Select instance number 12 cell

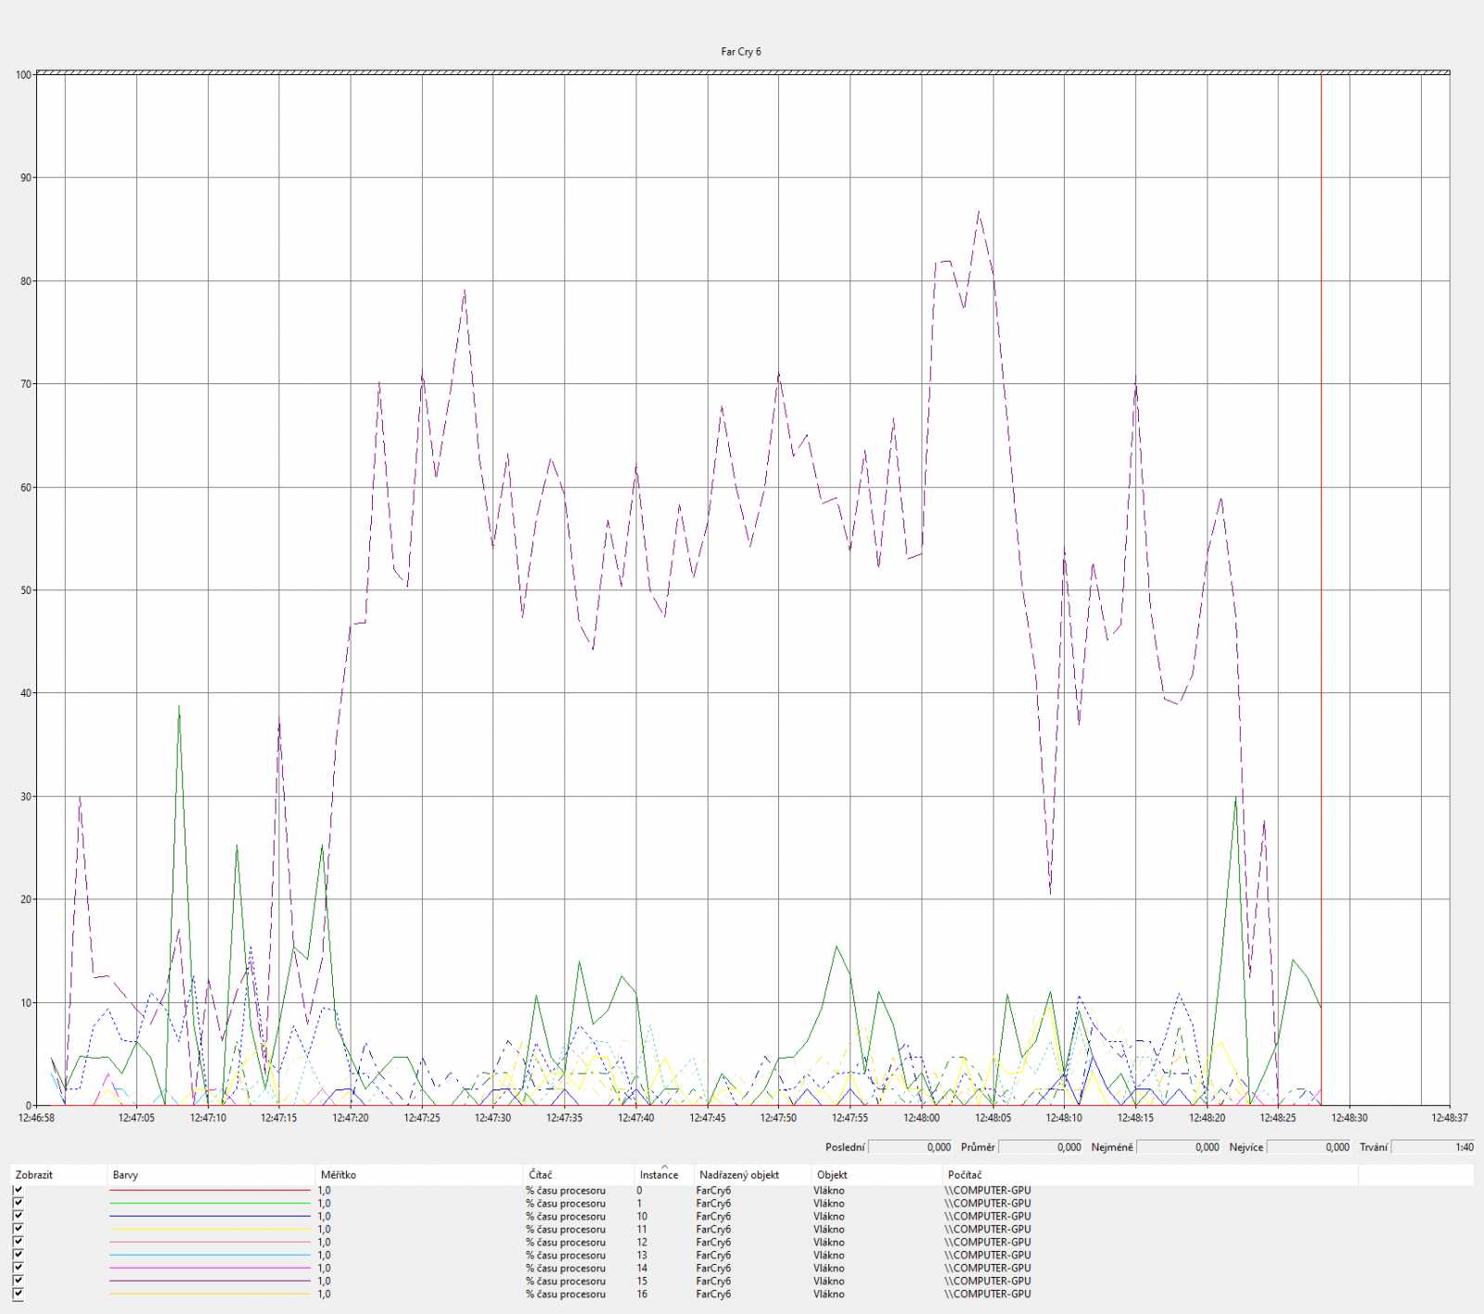(x=642, y=1242)
